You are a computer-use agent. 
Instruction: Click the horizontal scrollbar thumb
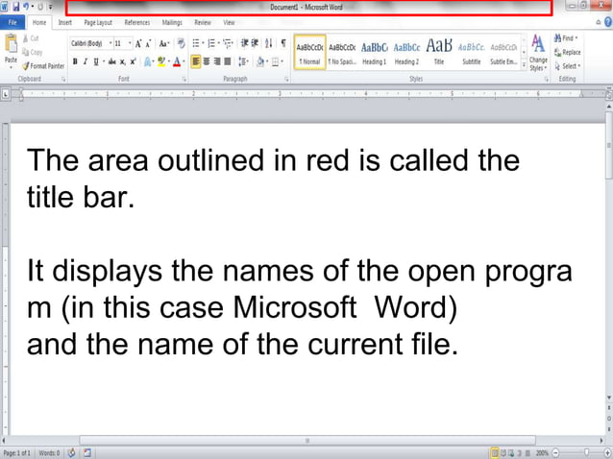[x=307, y=441]
